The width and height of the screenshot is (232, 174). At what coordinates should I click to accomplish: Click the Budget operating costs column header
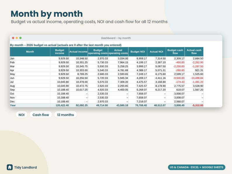98,52
